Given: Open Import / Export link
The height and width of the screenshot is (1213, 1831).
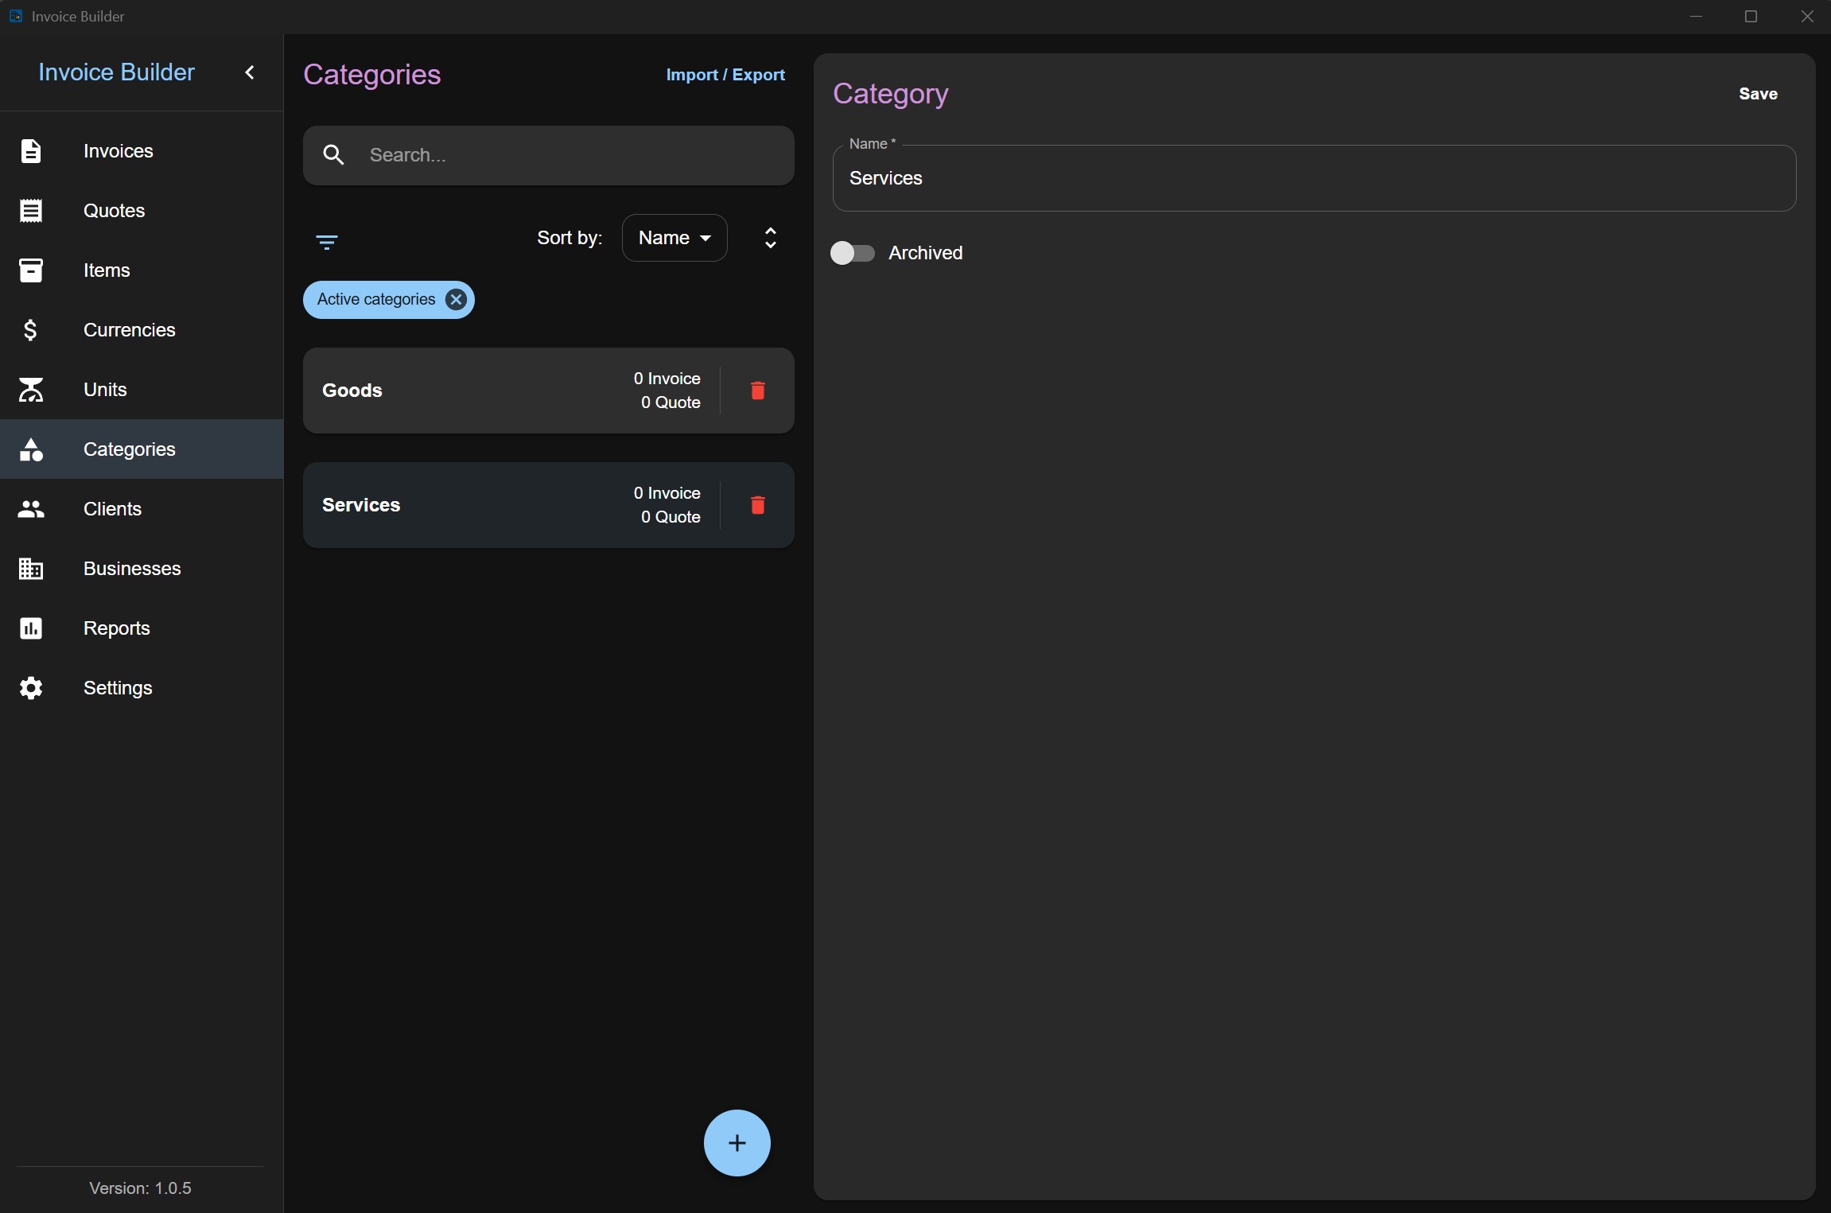Looking at the screenshot, I should pyautogui.click(x=725, y=75).
